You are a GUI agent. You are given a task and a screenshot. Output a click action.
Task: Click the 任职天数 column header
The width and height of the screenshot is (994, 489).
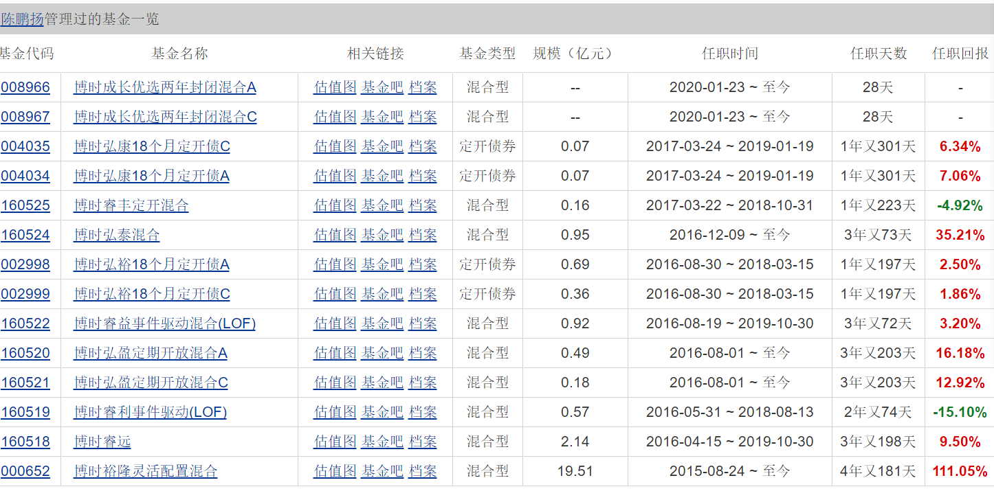(x=879, y=54)
